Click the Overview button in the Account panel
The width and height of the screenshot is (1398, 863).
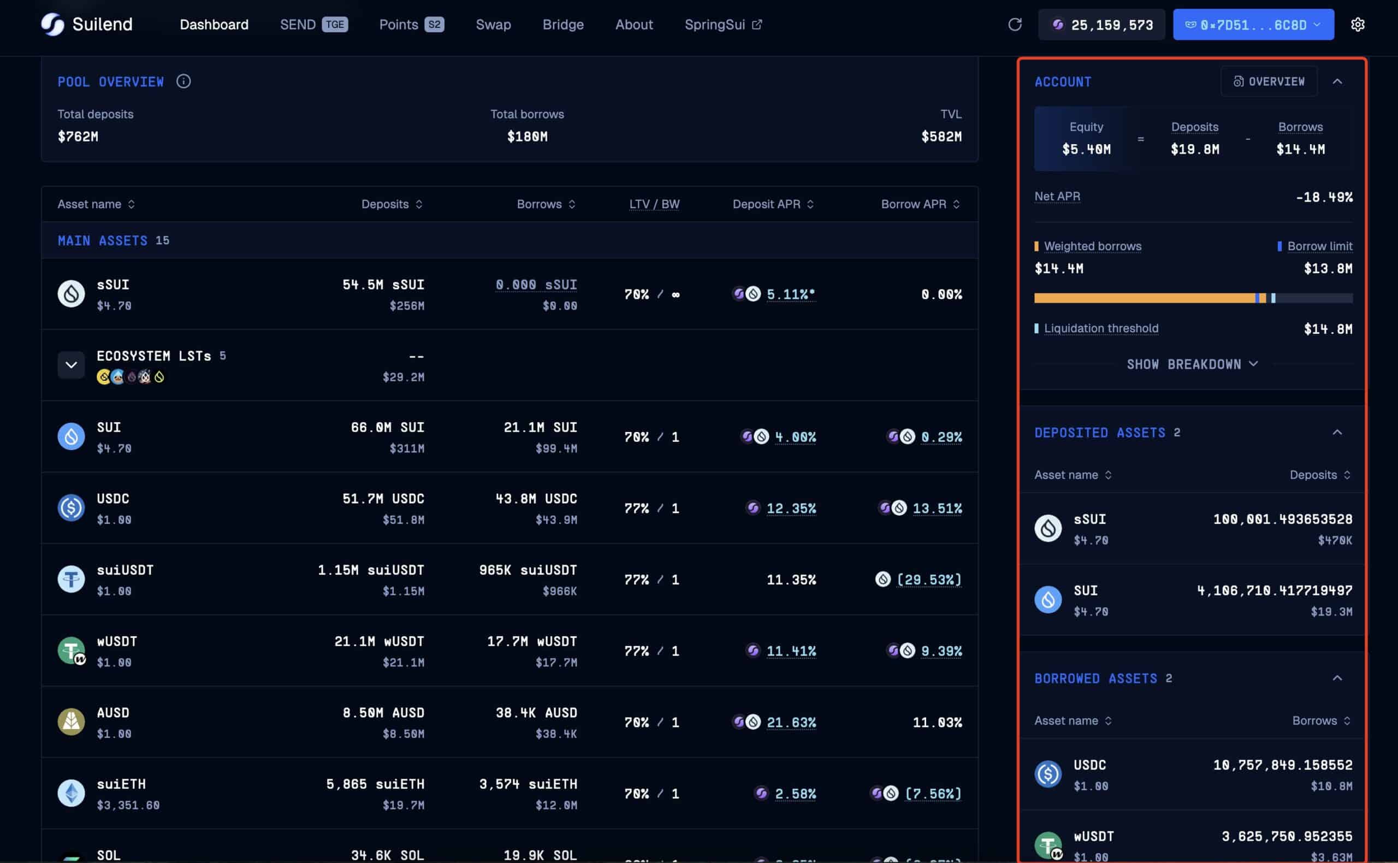(x=1269, y=81)
